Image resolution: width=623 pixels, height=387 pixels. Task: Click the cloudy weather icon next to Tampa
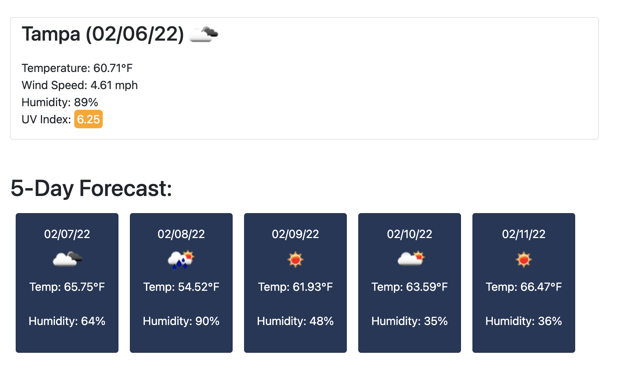click(204, 35)
